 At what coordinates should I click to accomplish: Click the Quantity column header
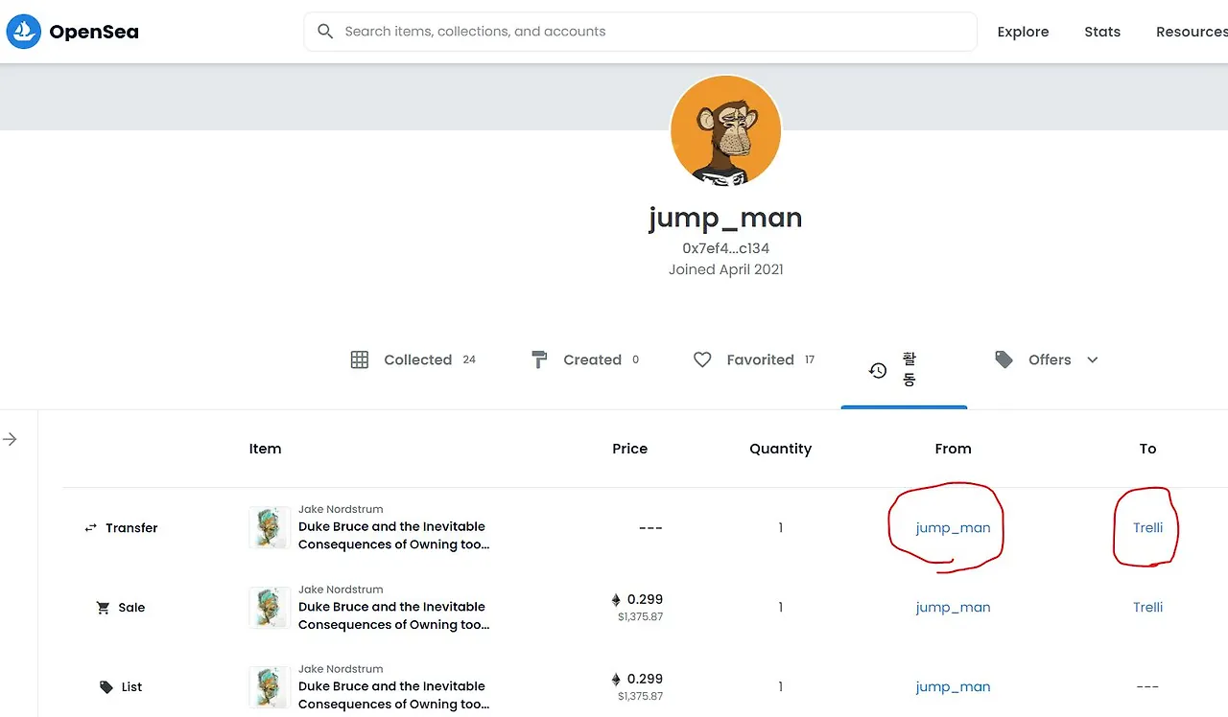click(x=780, y=449)
